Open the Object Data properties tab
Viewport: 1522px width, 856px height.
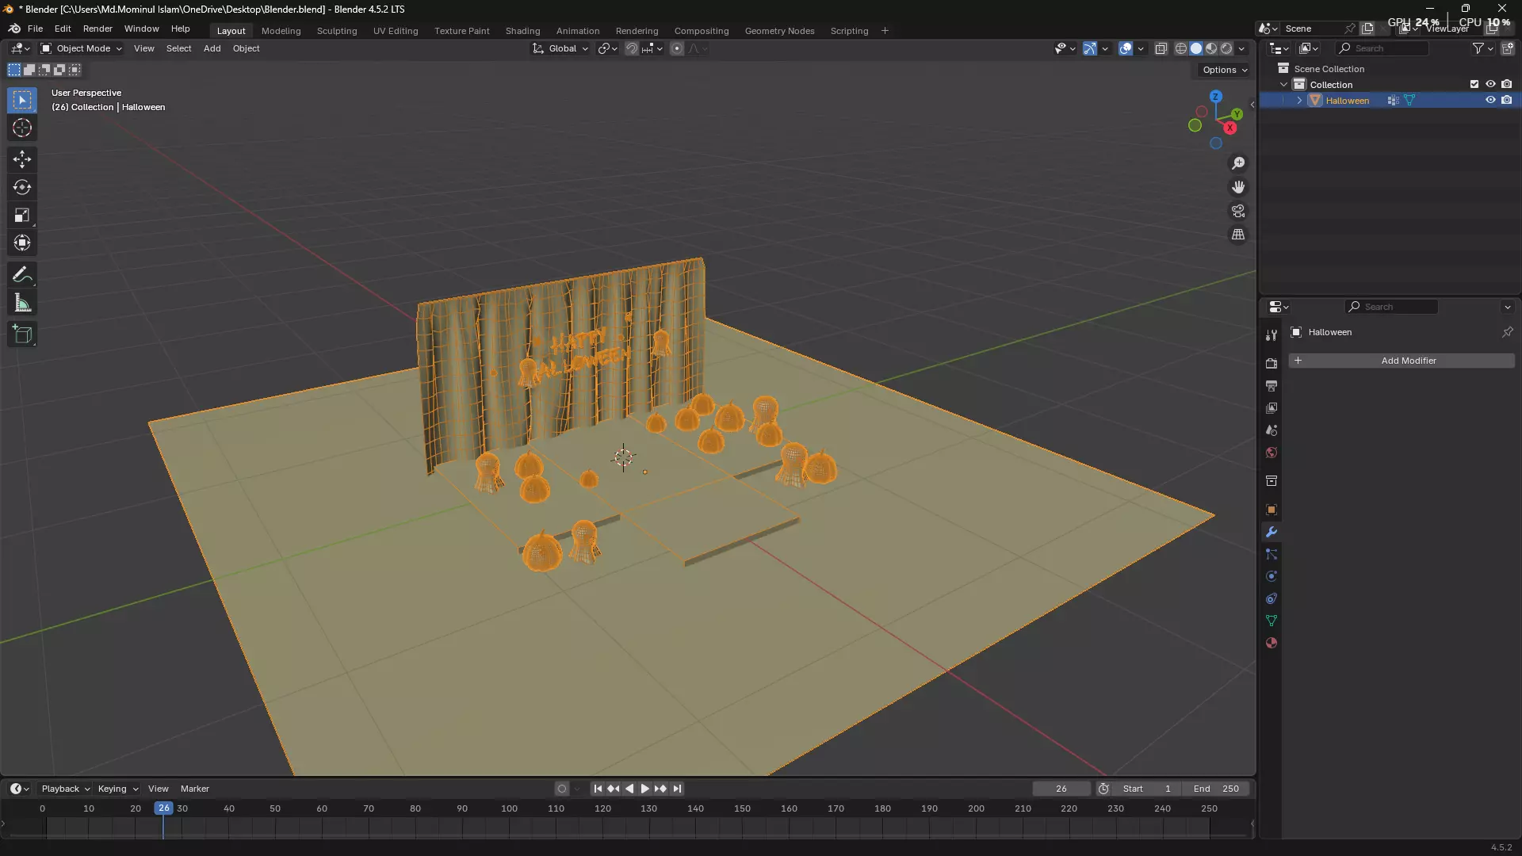[x=1272, y=621]
